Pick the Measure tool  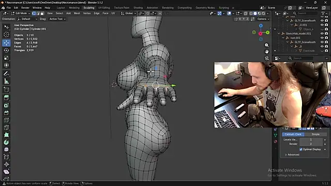(x=6, y=81)
